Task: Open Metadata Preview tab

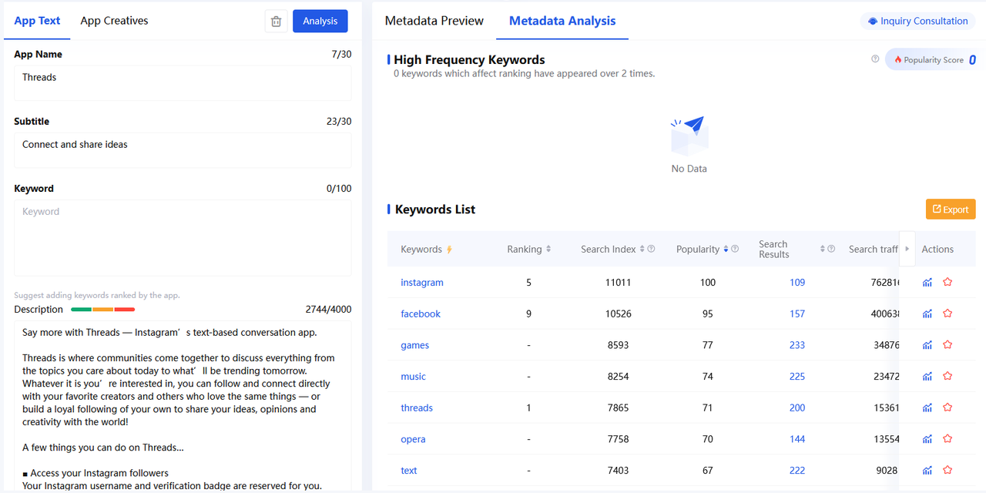Action: 434,21
